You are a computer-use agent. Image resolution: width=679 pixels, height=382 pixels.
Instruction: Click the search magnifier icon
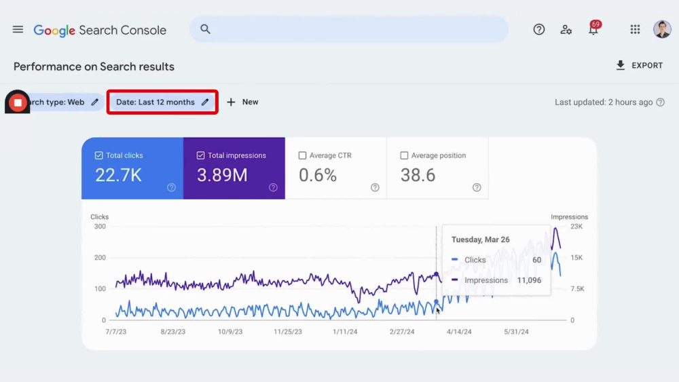coord(205,29)
